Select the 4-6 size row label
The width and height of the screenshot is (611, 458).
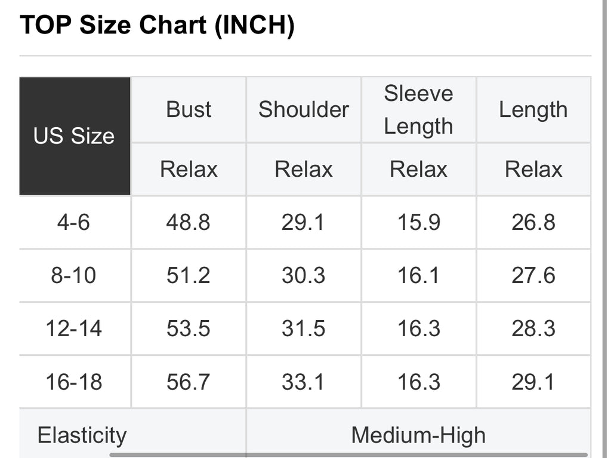(73, 222)
